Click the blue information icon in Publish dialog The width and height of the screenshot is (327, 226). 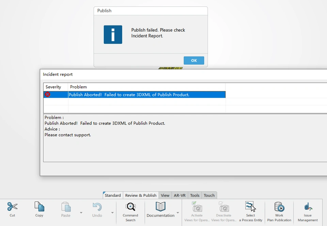click(x=113, y=35)
